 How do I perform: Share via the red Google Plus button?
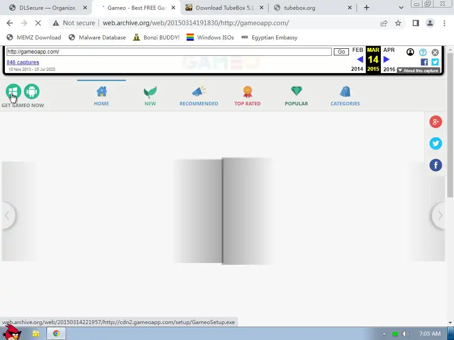coord(436,122)
